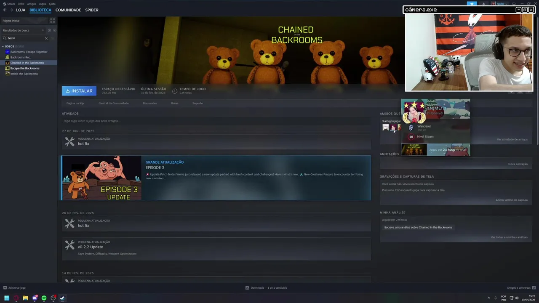
Task: Click the Adicionar jogo plus icon
Action: (x=5, y=288)
